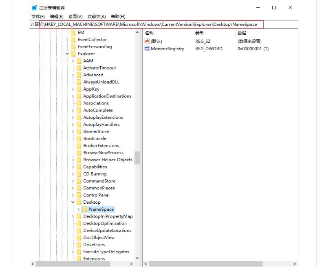Image resolution: width=324 pixels, height=267 pixels.
Task: Expand the Browser Helper Objects key
Action: coord(73,160)
